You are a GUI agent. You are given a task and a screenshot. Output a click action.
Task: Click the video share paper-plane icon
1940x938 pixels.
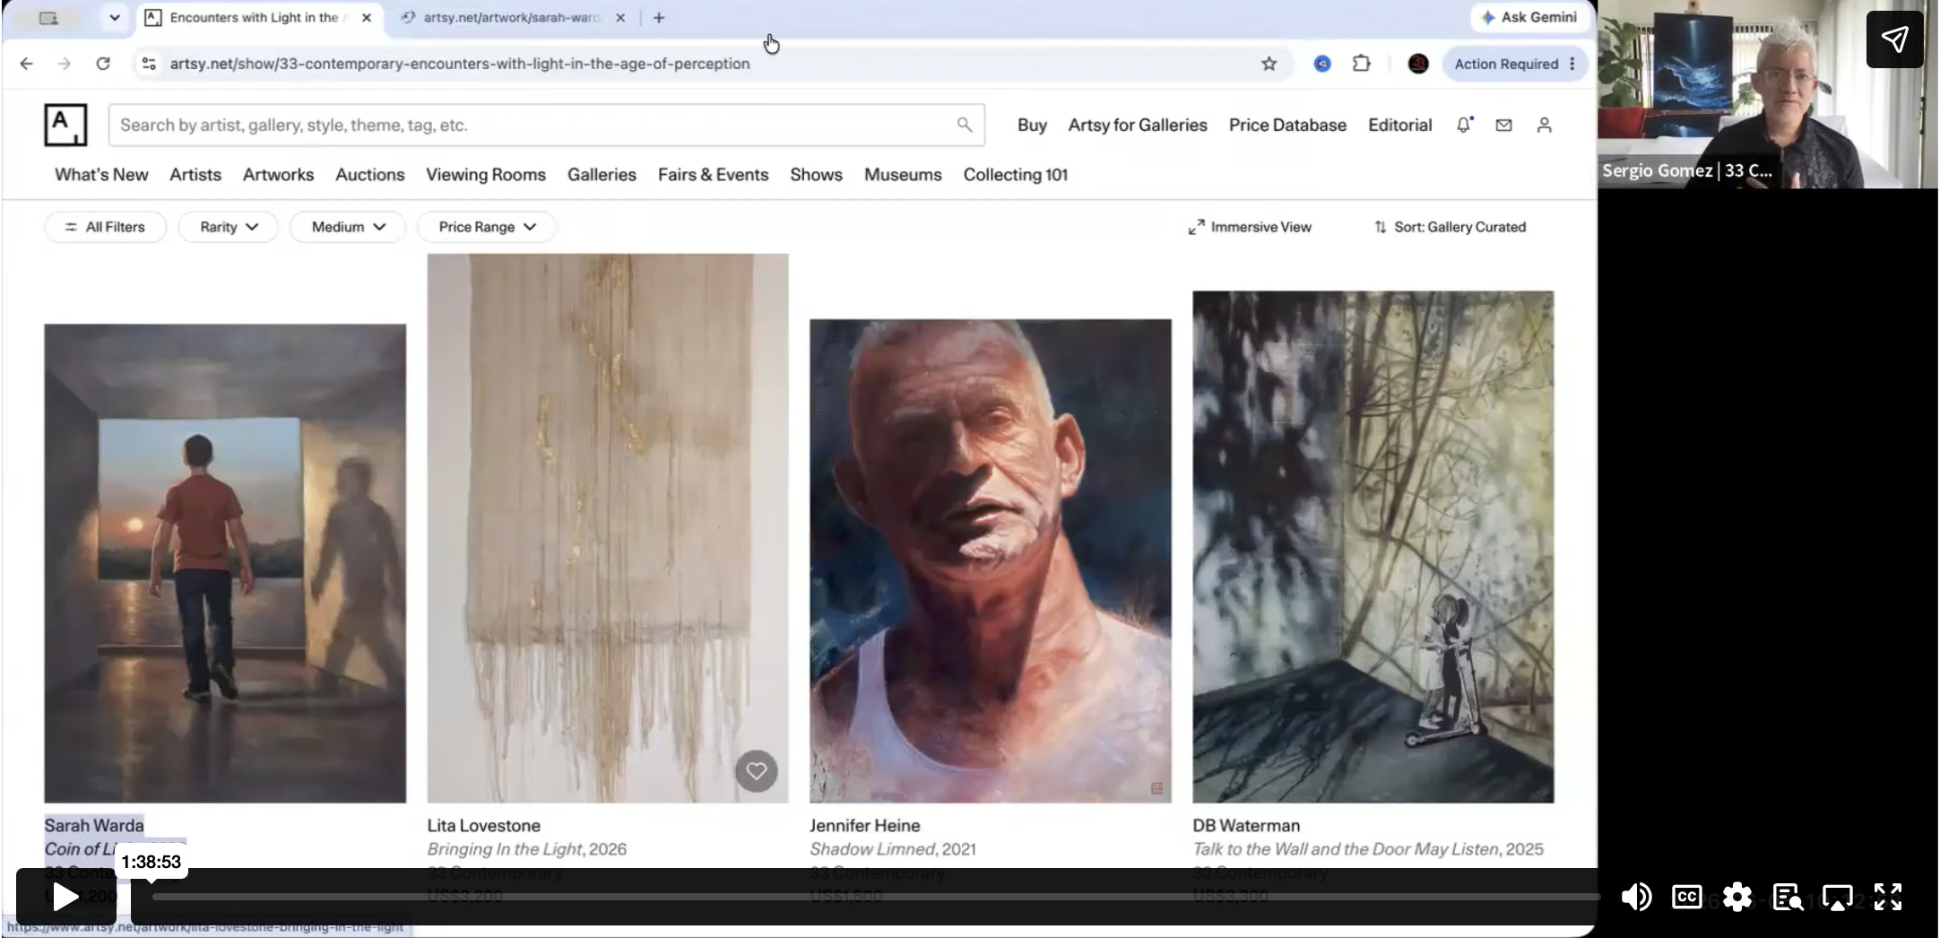[x=1894, y=39]
